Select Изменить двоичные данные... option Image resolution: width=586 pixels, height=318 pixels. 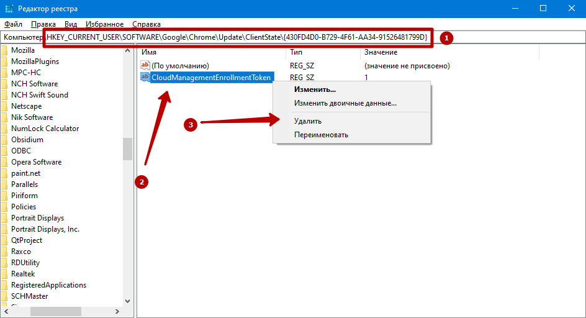pyautogui.click(x=345, y=103)
